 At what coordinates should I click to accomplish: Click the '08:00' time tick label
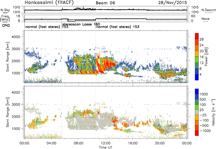[79, 143]
